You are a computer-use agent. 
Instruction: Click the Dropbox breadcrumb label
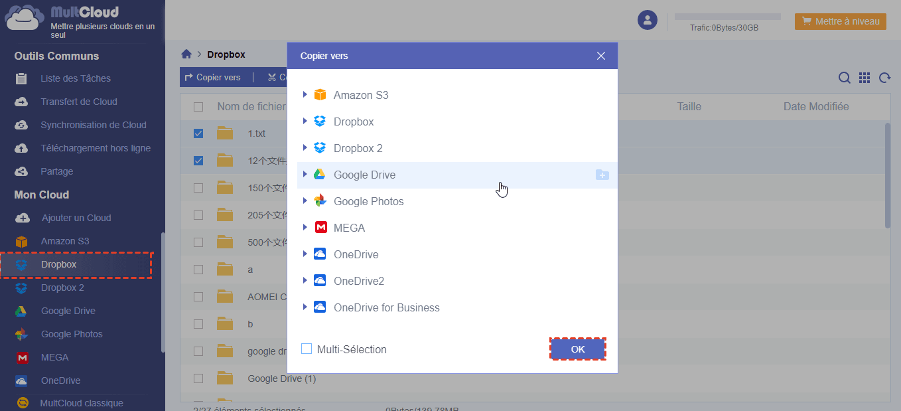[x=226, y=54]
